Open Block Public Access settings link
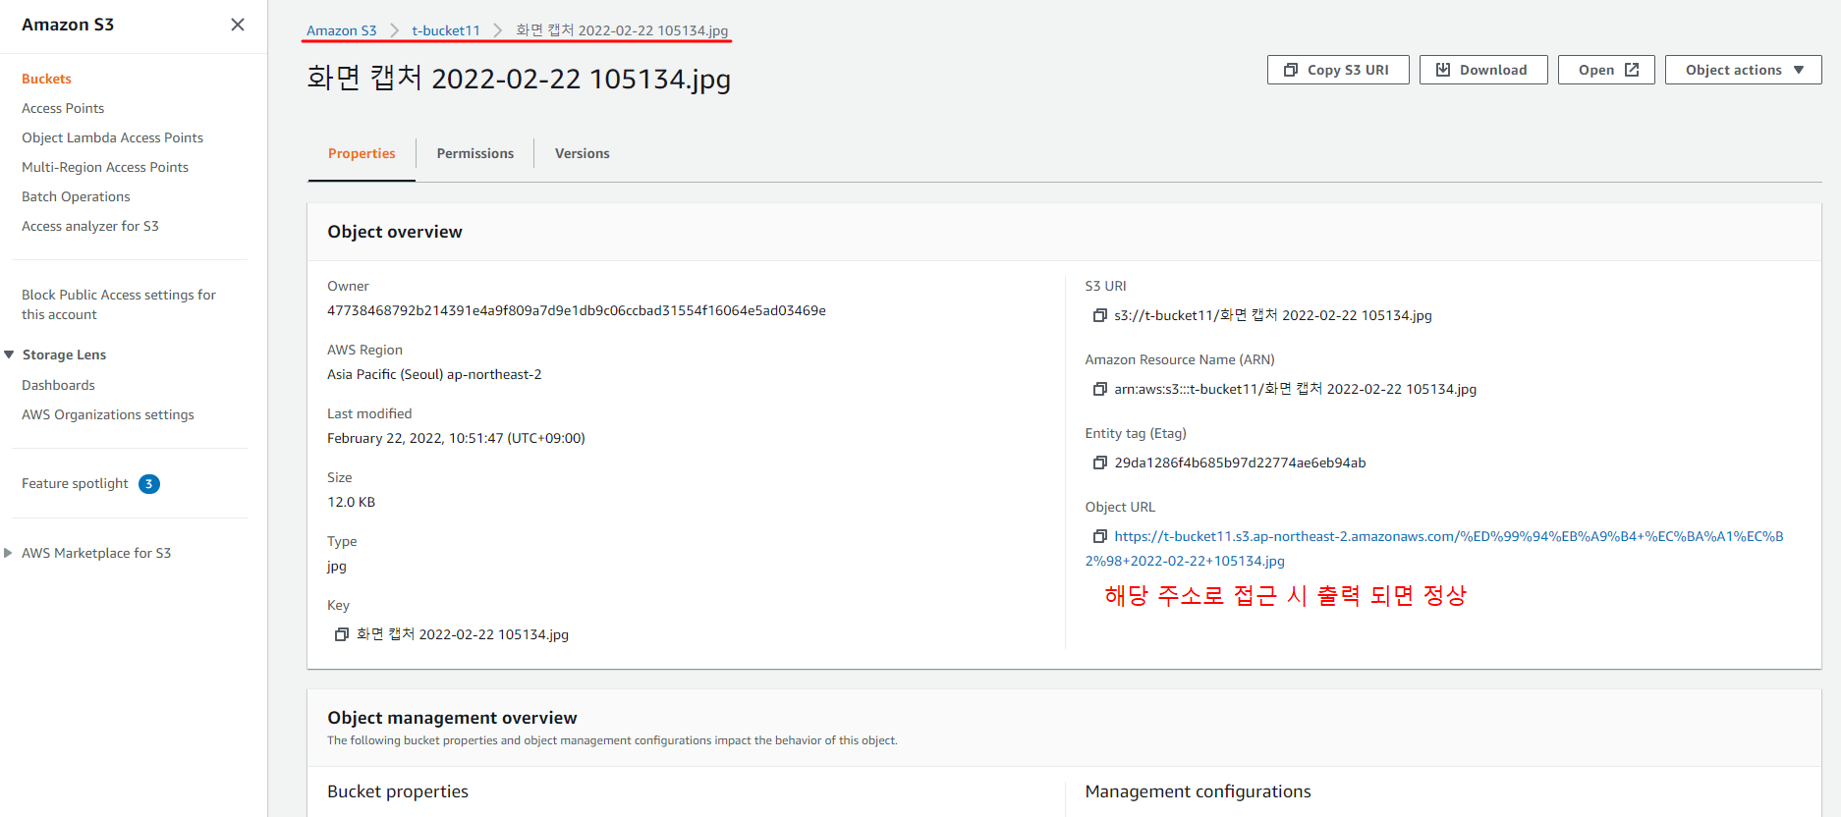 pos(119,304)
